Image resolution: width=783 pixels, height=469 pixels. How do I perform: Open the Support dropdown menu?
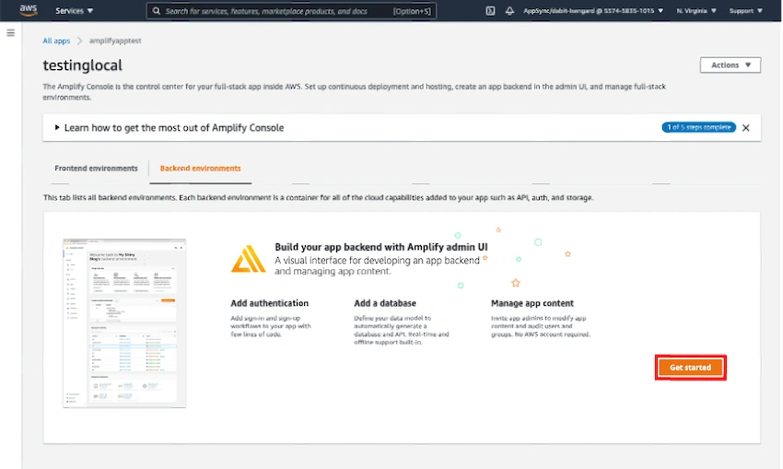pyautogui.click(x=745, y=10)
